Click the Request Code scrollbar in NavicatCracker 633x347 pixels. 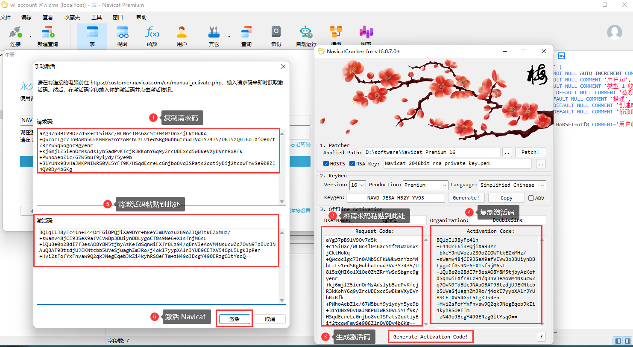point(426,282)
